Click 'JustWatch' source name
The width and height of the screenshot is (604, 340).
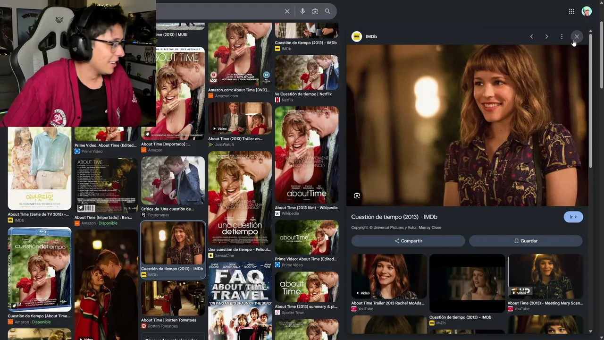click(224, 144)
